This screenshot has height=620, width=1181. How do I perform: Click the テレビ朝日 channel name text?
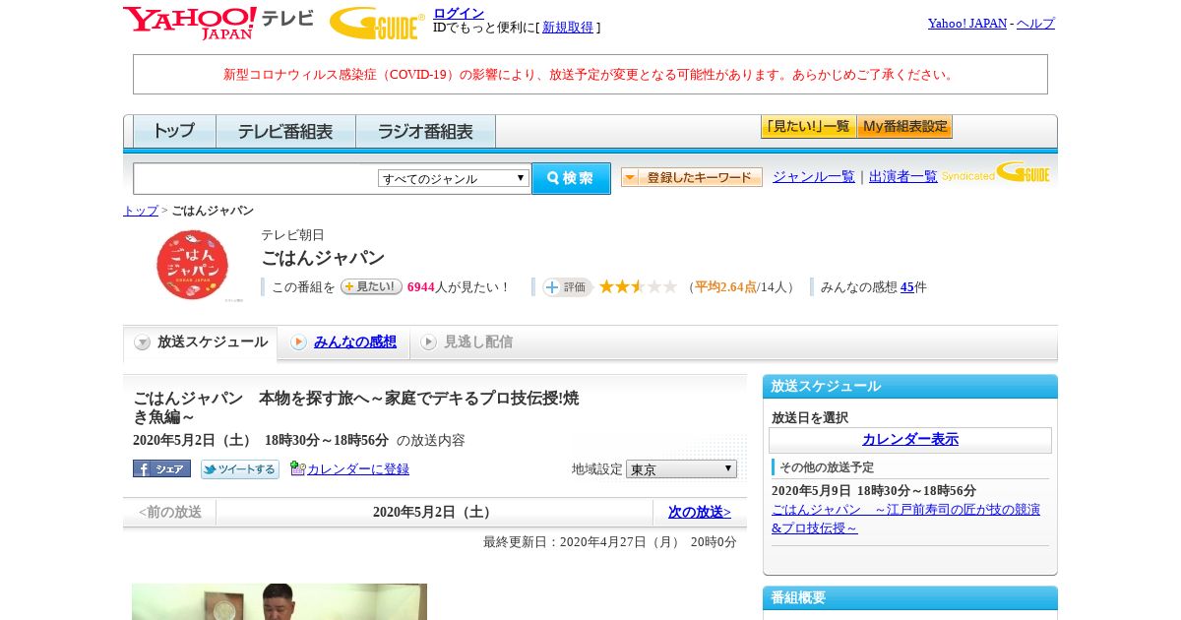pyautogui.click(x=292, y=235)
